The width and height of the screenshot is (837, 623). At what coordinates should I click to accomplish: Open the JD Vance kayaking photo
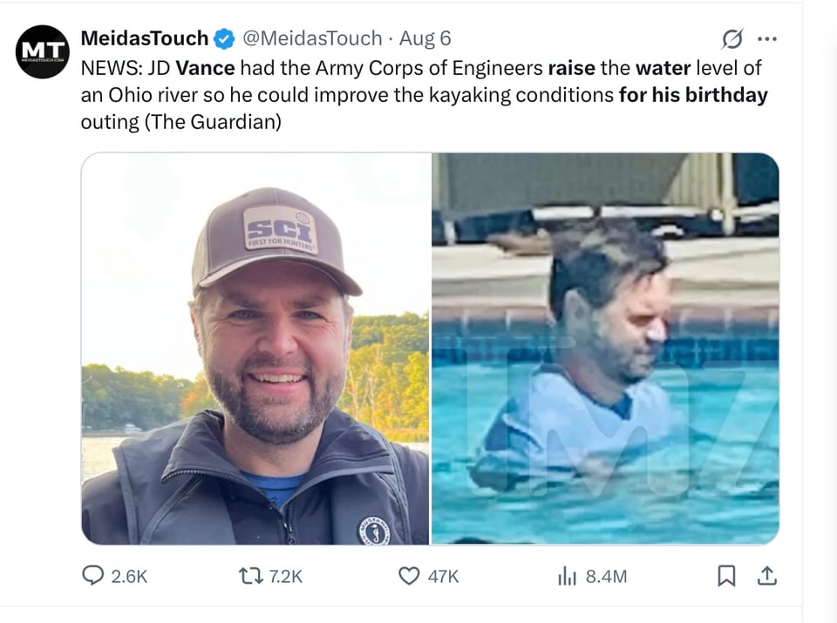(253, 349)
